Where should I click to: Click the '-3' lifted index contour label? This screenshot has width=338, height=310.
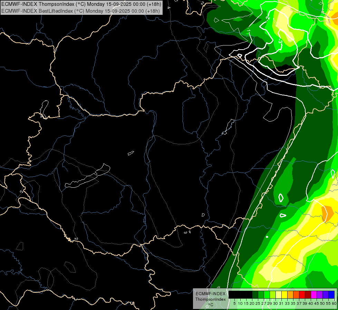280,41
